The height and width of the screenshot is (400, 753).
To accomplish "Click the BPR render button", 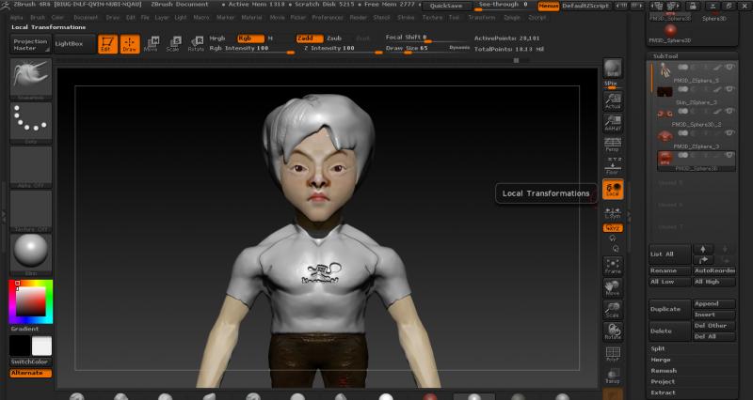I will point(613,69).
